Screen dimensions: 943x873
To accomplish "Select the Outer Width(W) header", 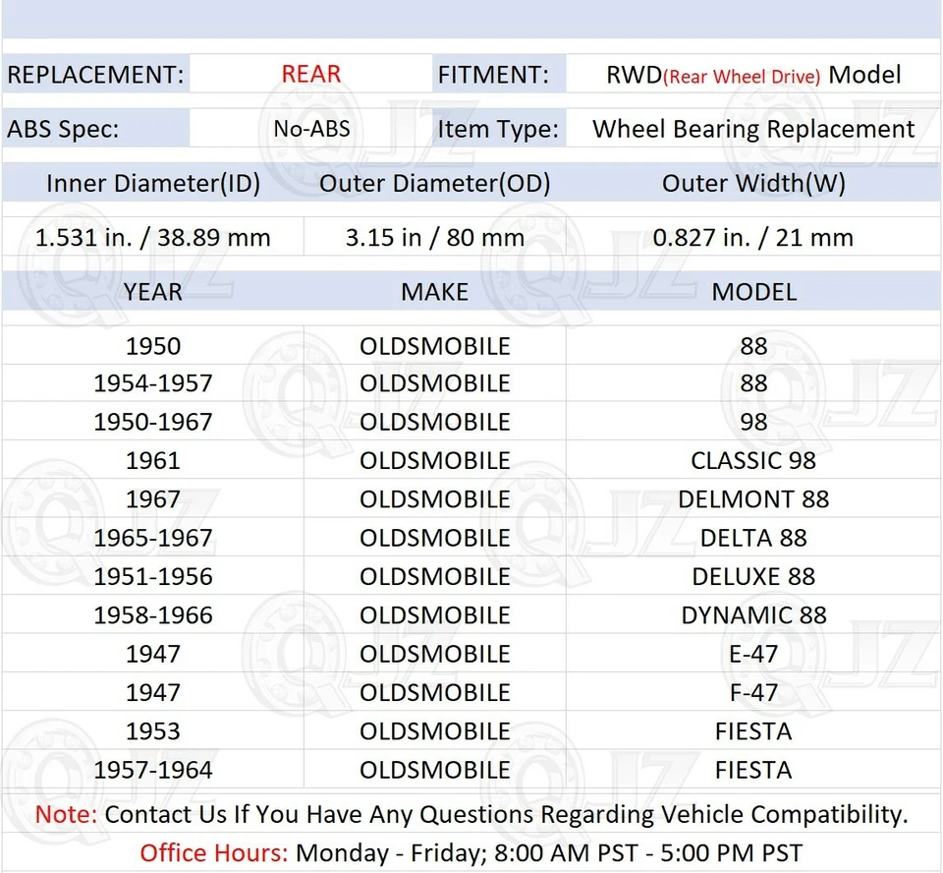I will (x=753, y=183).
